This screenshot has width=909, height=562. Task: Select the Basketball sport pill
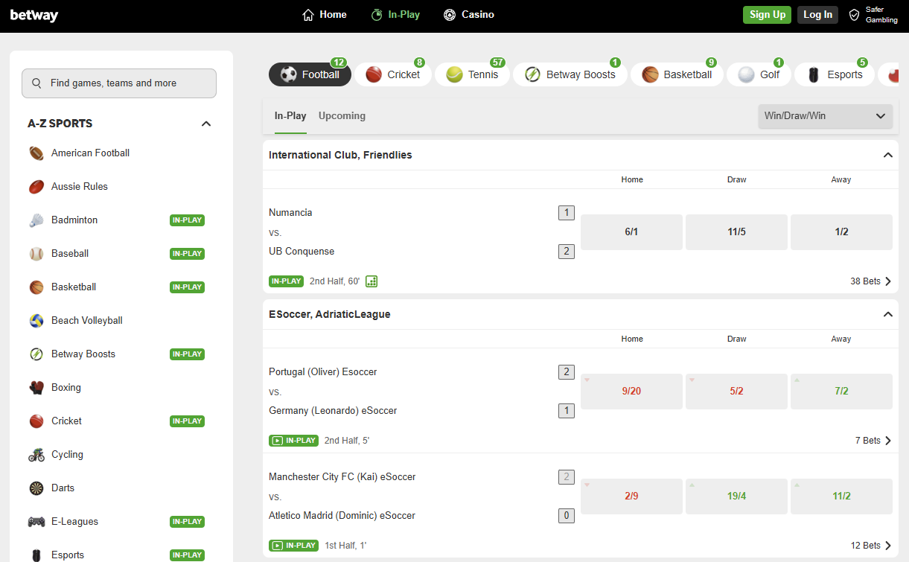point(677,74)
